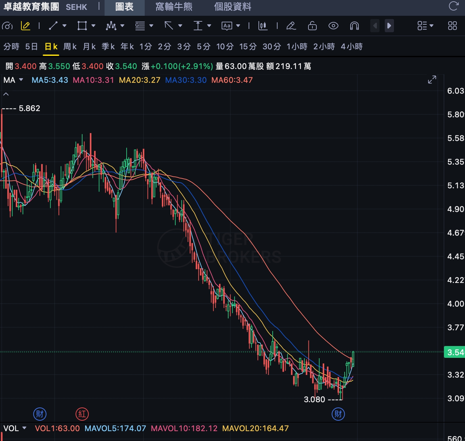Select the trend line drawing tool
This screenshot has width=465, height=441.
53,26
